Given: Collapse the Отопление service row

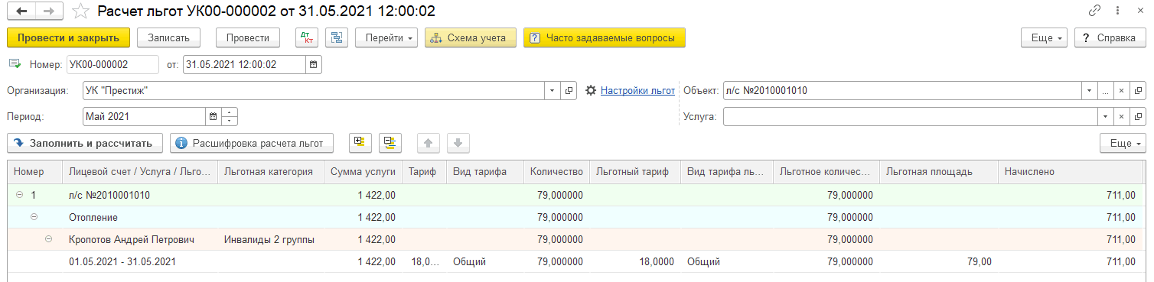Looking at the screenshot, I should (34, 217).
